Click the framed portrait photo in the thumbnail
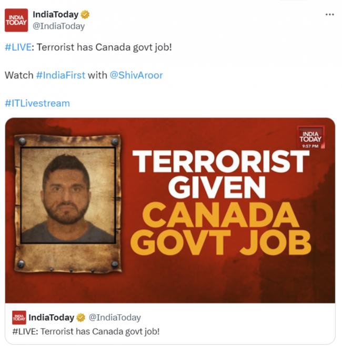Viewport: 342px width, 347px height. coord(68,195)
